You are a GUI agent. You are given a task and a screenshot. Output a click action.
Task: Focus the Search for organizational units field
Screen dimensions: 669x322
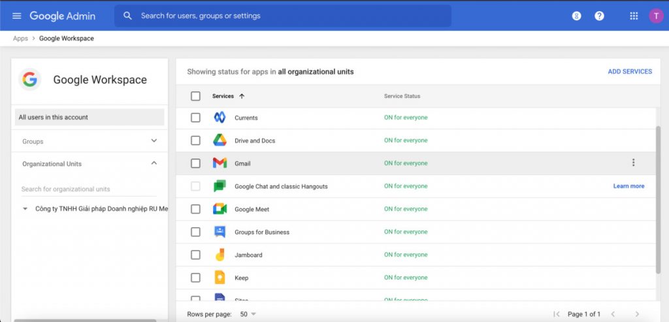(89, 189)
